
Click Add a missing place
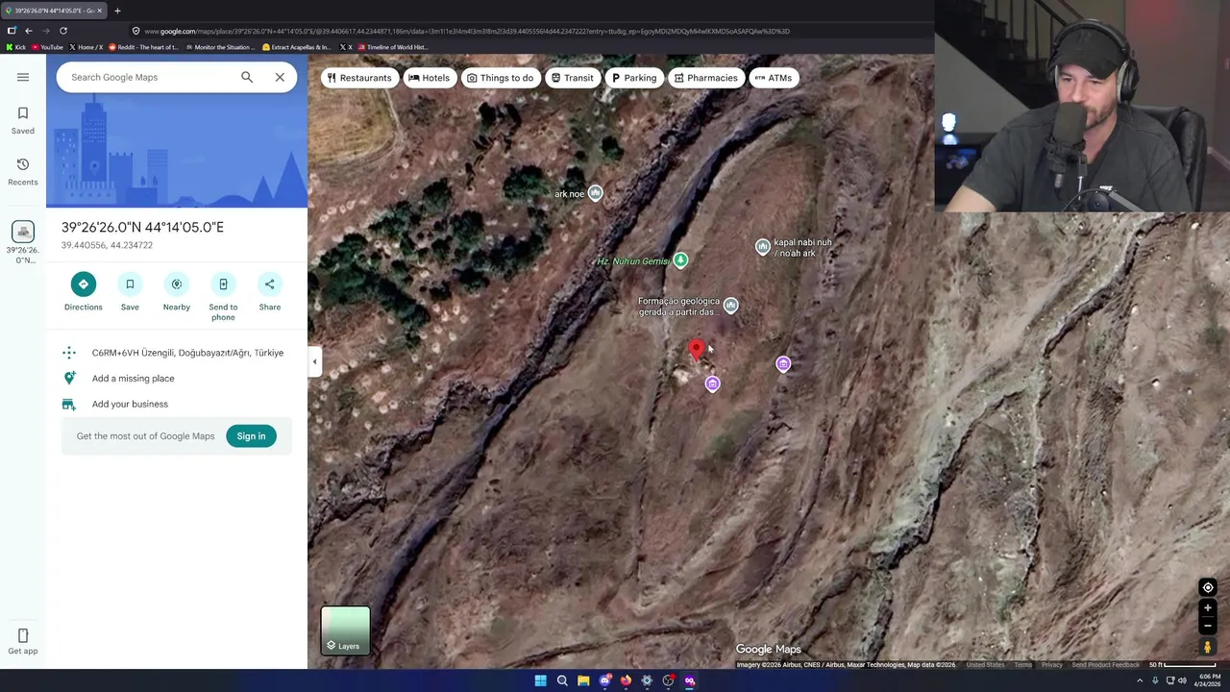(x=177, y=378)
